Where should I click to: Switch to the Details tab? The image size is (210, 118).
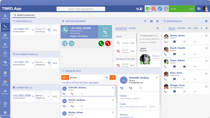tap(132, 28)
